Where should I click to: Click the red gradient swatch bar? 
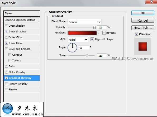(82, 33)
